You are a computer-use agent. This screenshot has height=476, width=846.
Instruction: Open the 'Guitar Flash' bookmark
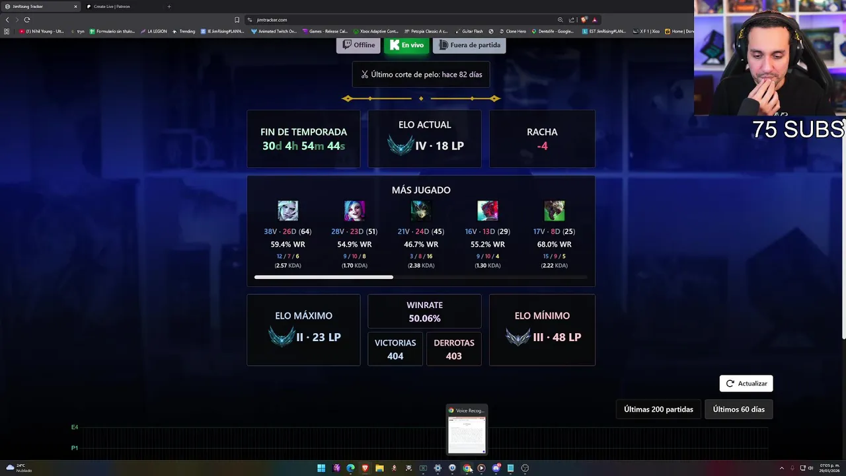[x=469, y=31]
